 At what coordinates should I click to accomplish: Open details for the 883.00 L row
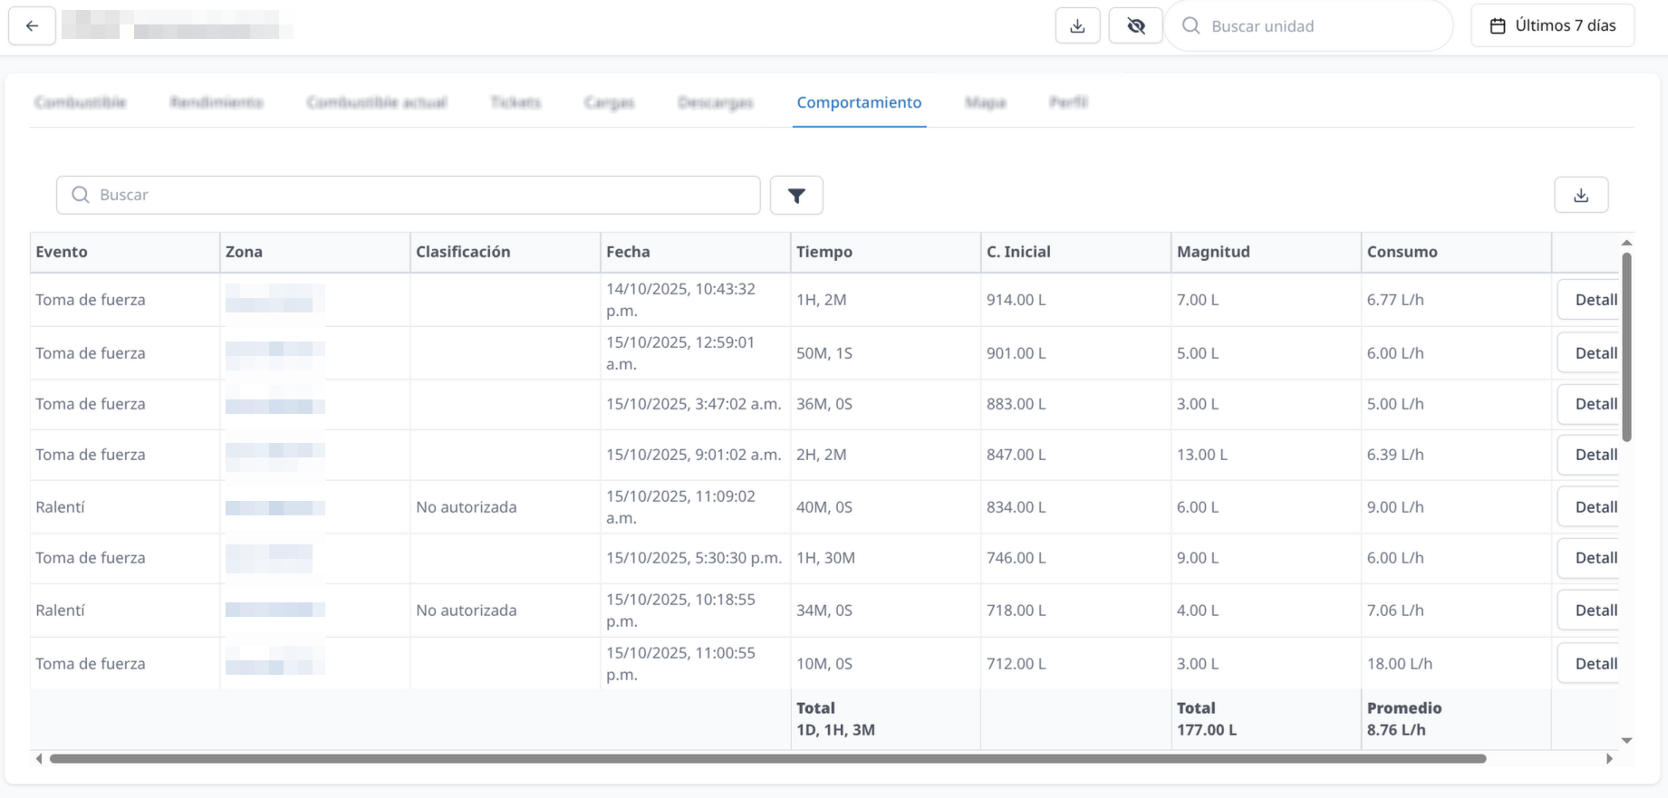1589,404
